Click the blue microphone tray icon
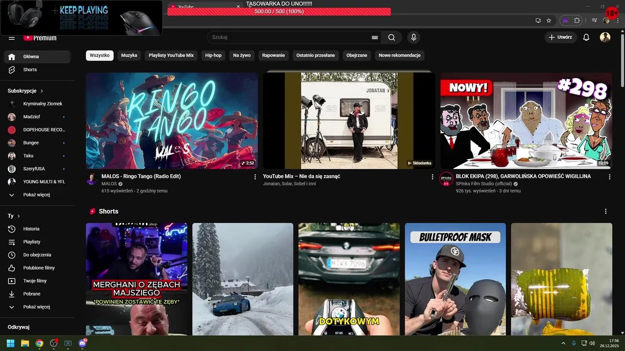625x351 pixels. click(574, 343)
